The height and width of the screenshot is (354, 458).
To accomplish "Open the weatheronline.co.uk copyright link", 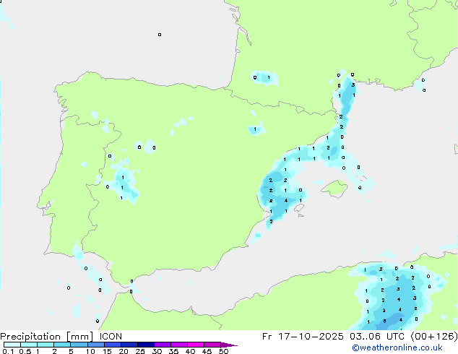I will [x=397, y=347].
